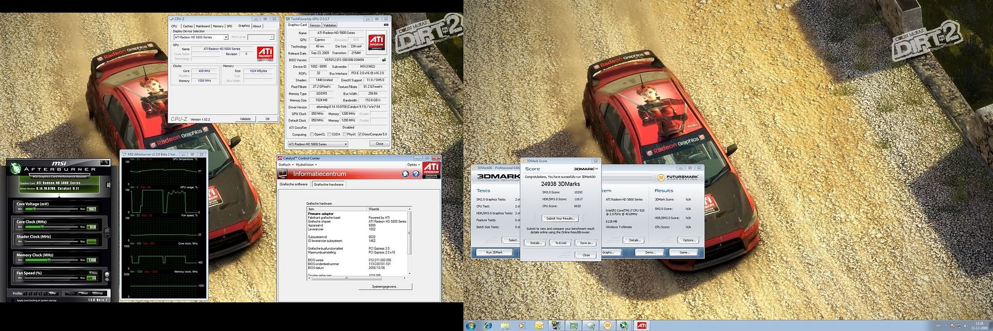The width and height of the screenshot is (993, 331).
Task: Toggle the OpenCL checkbox in GPU-Z
Action: tap(311, 134)
